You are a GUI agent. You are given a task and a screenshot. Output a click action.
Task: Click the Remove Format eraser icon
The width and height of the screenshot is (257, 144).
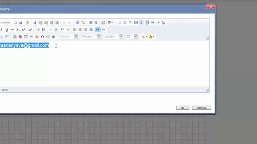30,30
